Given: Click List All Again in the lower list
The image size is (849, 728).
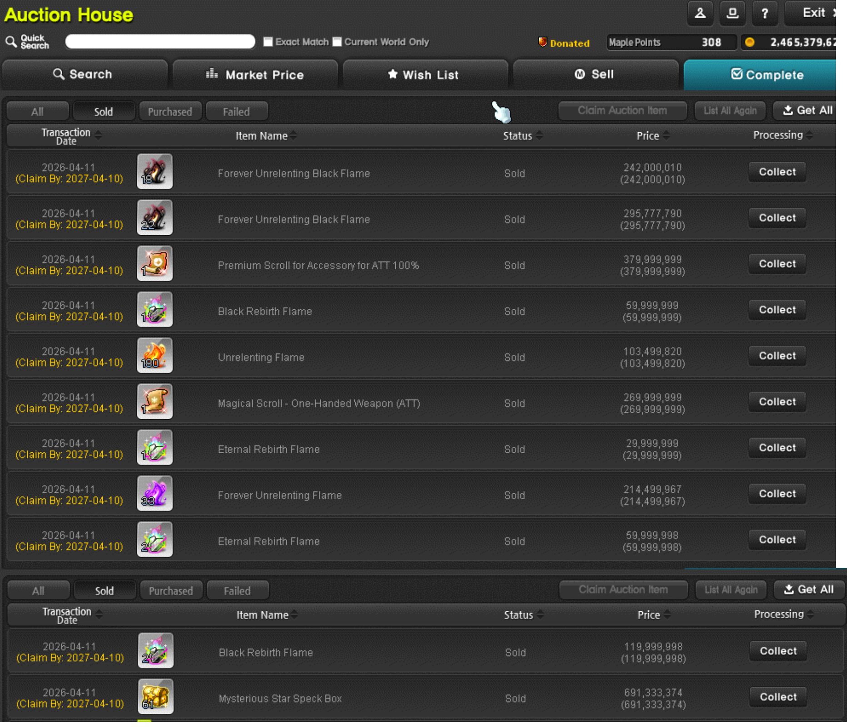Looking at the screenshot, I should coord(731,589).
